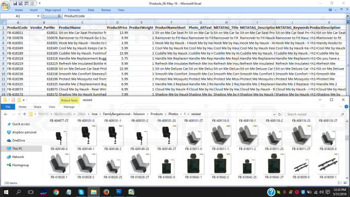Click the Insert Function fx icon
Image resolution: width=350 pixels, height=197 pixels.
click(x=59, y=16)
